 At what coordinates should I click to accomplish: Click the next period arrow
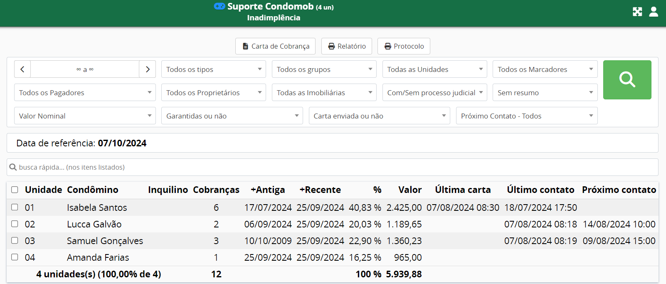click(148, 69)
